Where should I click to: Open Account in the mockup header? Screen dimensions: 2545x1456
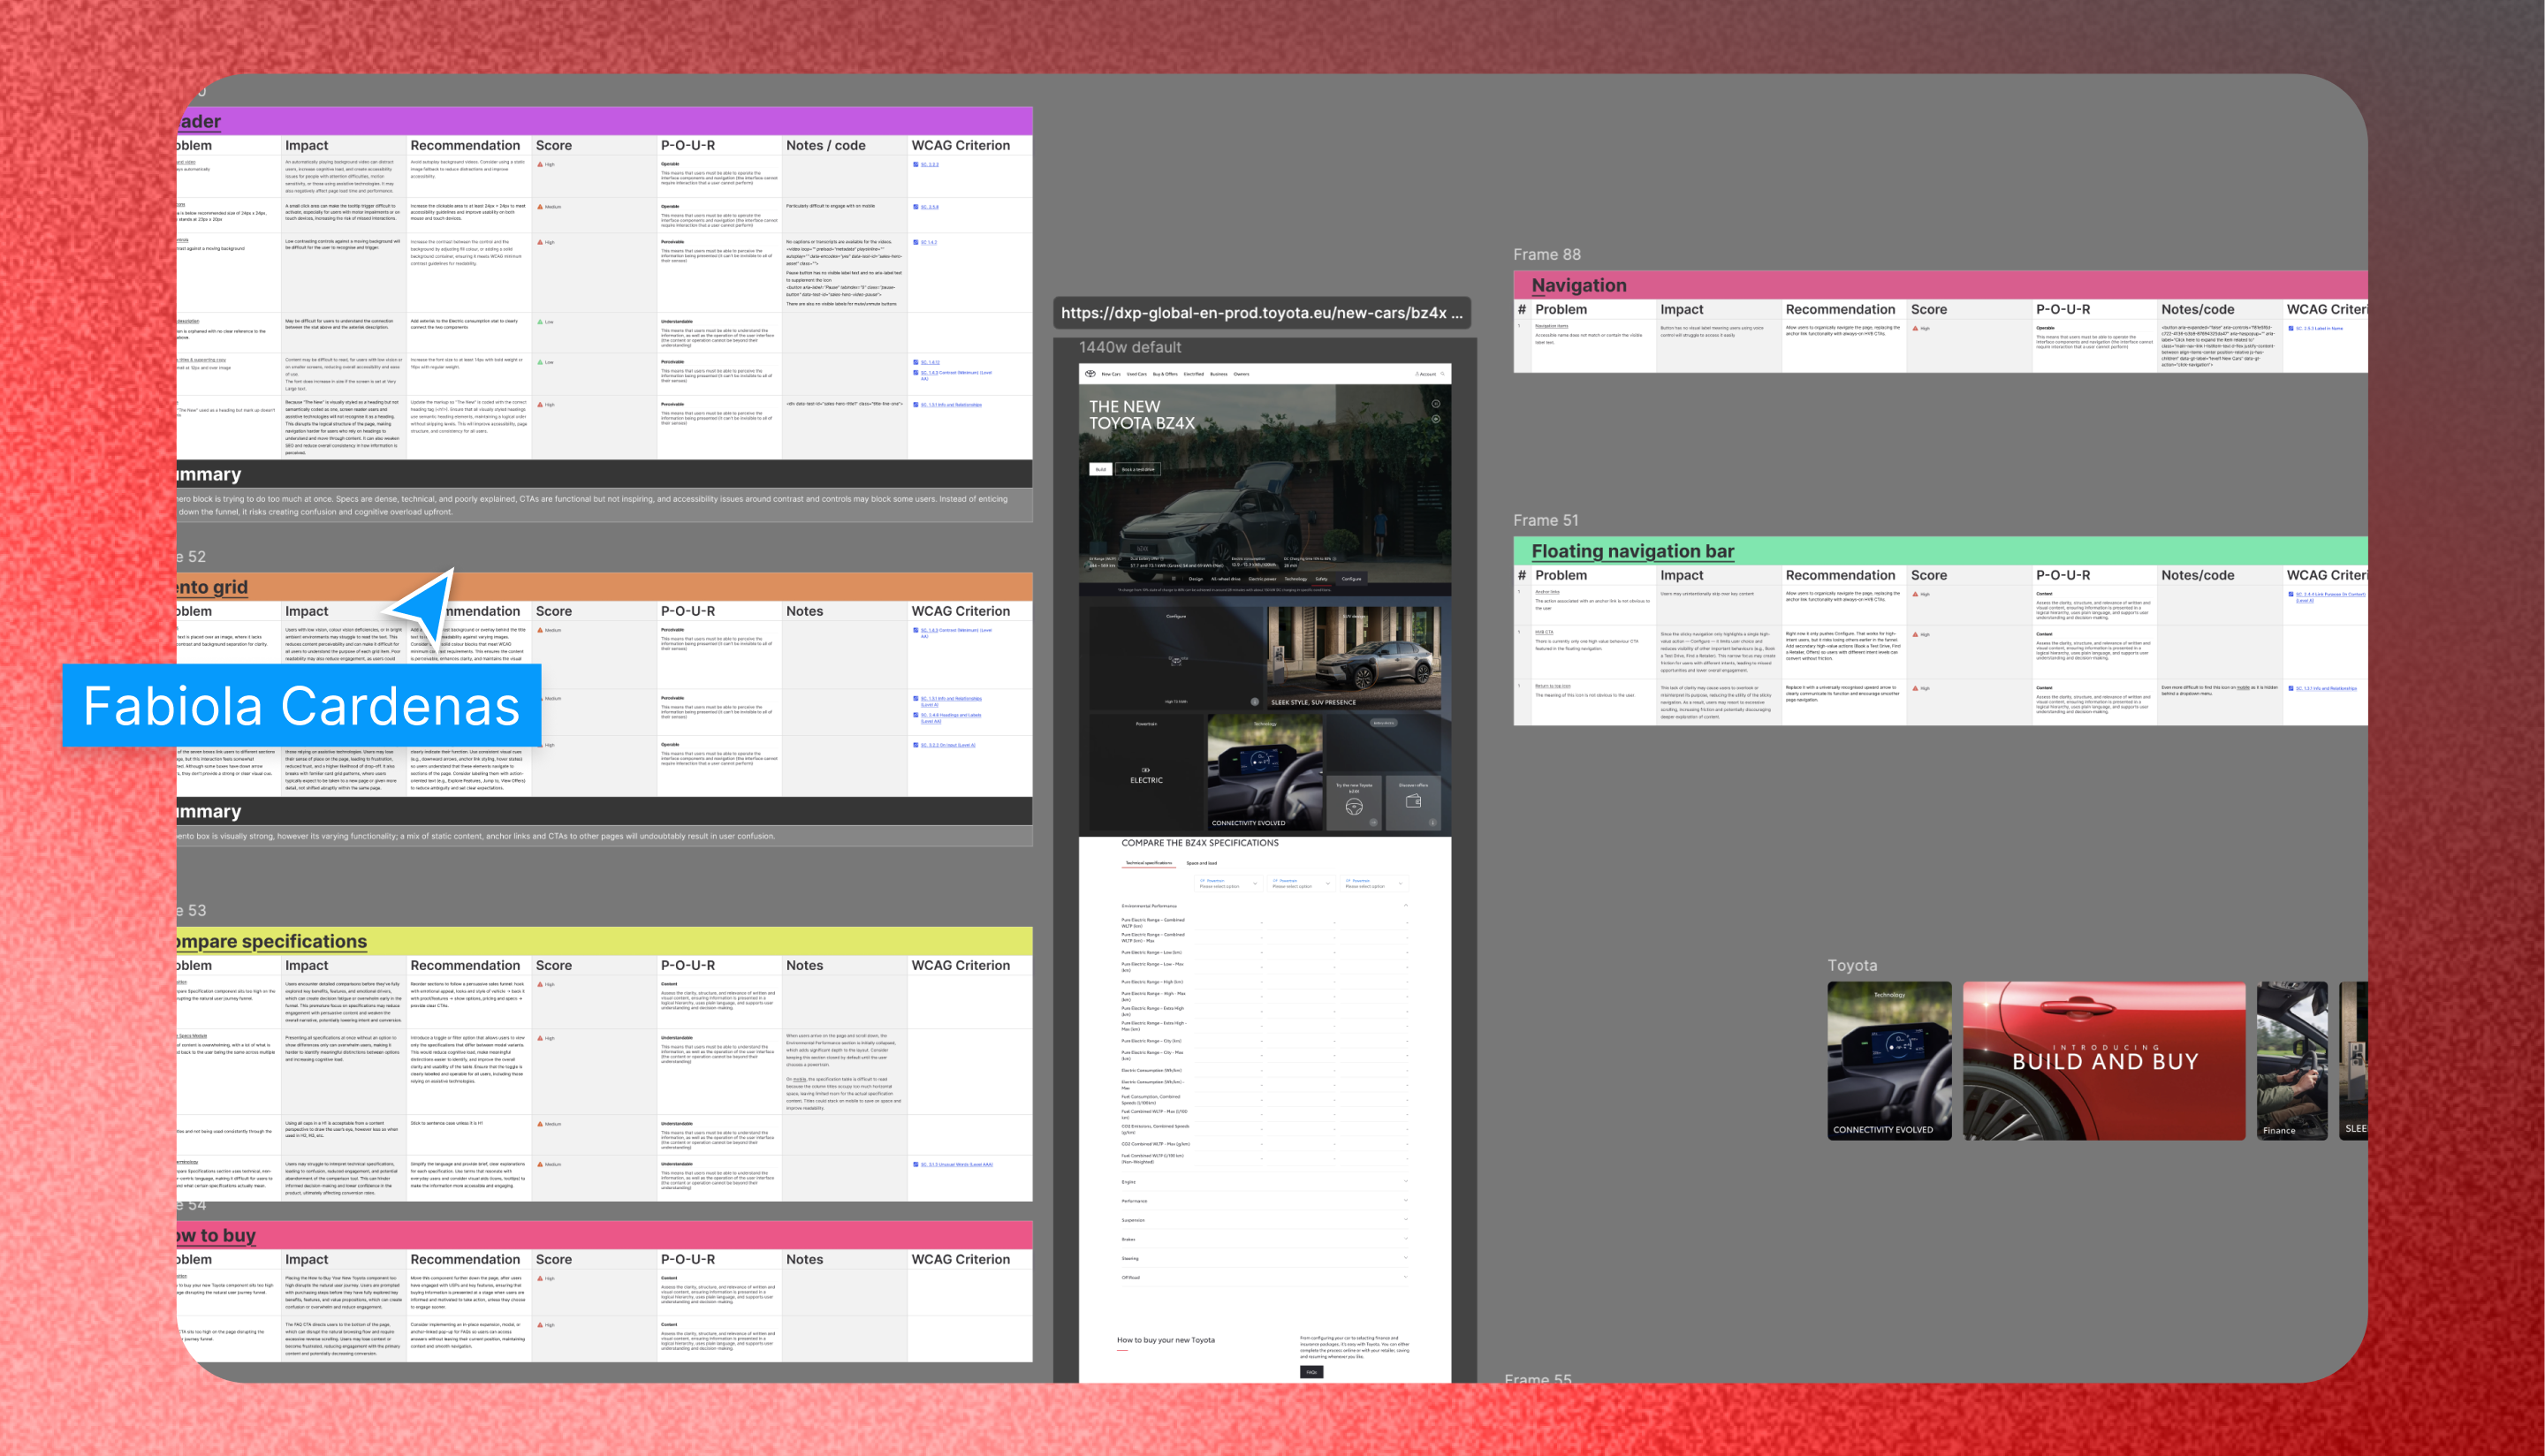[x=1426, y=374]
